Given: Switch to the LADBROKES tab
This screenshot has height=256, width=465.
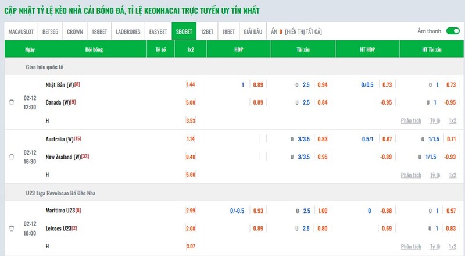Looking at the screenshot, I should coord(128,31).
